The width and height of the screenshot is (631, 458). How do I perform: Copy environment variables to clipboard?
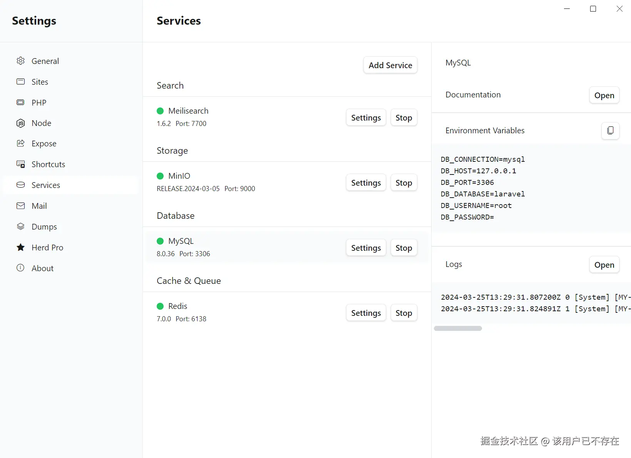pyautogui.click(x=610, y=131)
